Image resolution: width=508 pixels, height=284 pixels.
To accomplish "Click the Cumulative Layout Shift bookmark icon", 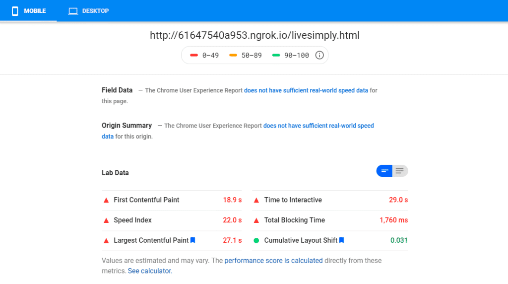I will click(x=341, y=240).
